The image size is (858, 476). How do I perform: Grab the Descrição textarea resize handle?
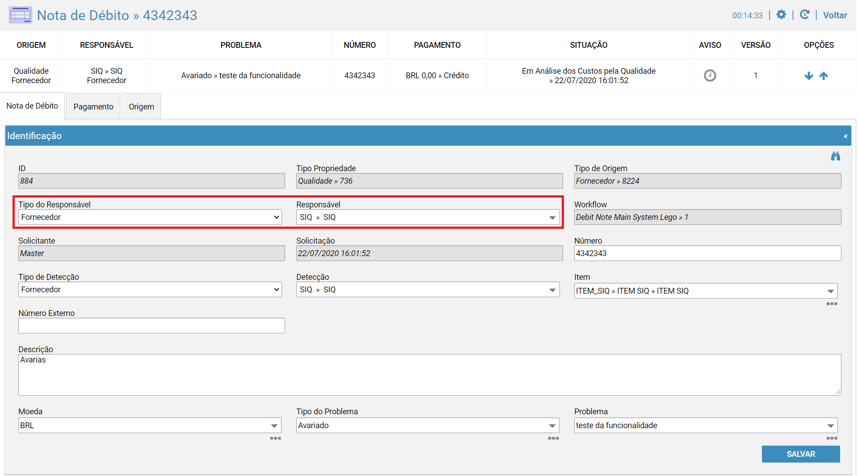[838, 392]
